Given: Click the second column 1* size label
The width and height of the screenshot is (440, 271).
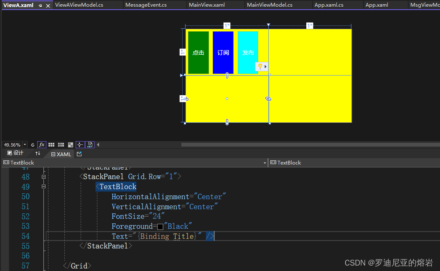Looking at the screenshot, I should [310, 26].
